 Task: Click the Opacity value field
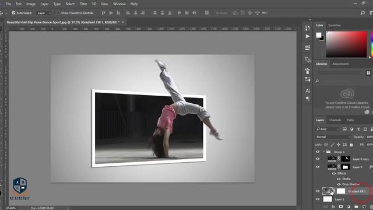pyautogui.click(x=370, y=137)
